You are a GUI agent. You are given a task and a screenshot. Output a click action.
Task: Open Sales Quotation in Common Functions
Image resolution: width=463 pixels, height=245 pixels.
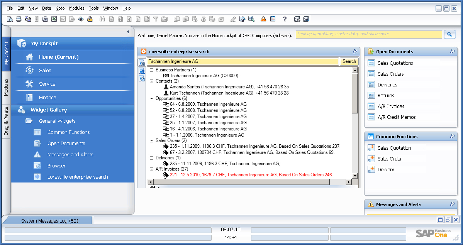(394, 148)
